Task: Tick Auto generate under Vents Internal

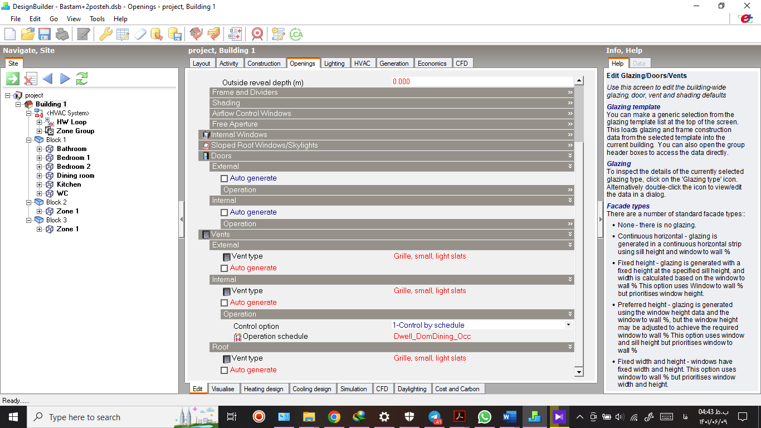Action: point(225,303)
